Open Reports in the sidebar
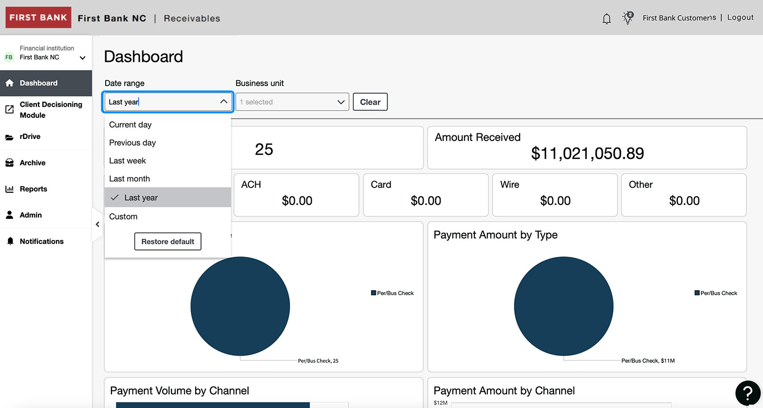This screenshot has height=408, width=763. [x=46, y=189]
